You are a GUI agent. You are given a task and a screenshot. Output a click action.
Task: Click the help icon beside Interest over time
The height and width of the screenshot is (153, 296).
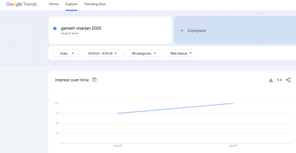coord(94,80)
